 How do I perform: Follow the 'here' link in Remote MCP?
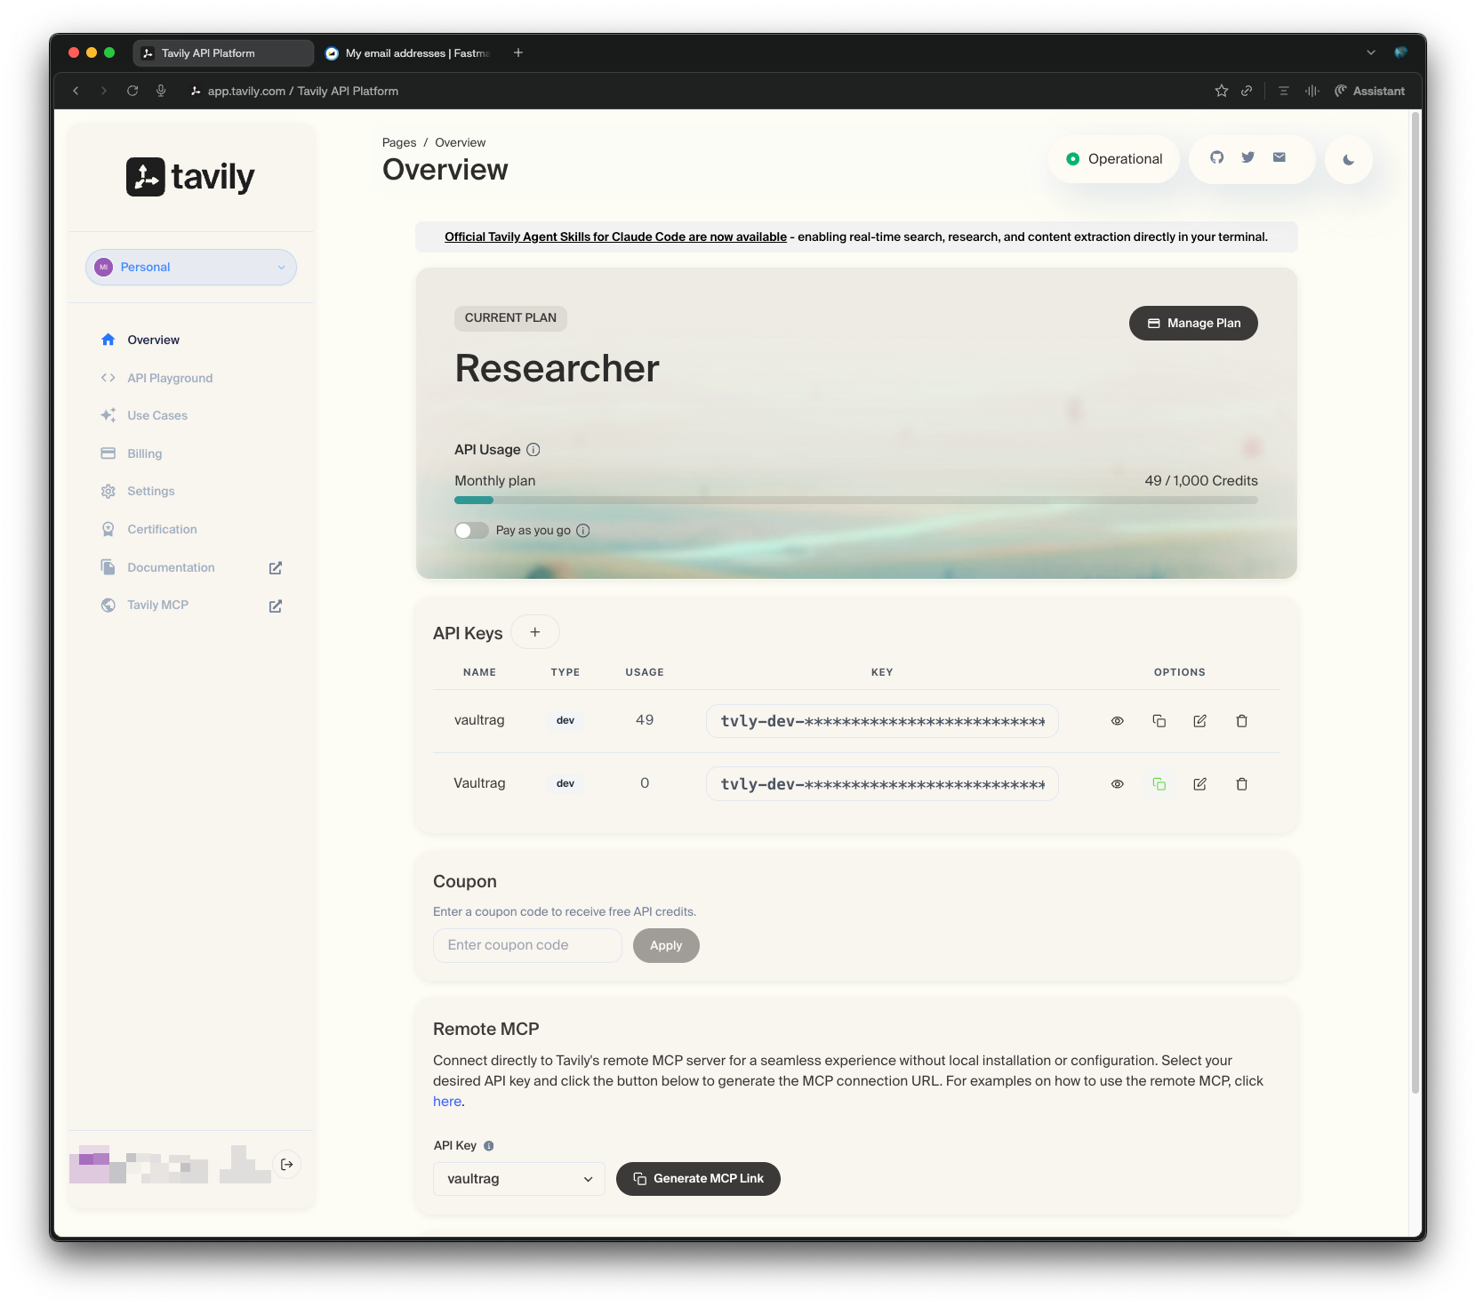coord(447,1102)
